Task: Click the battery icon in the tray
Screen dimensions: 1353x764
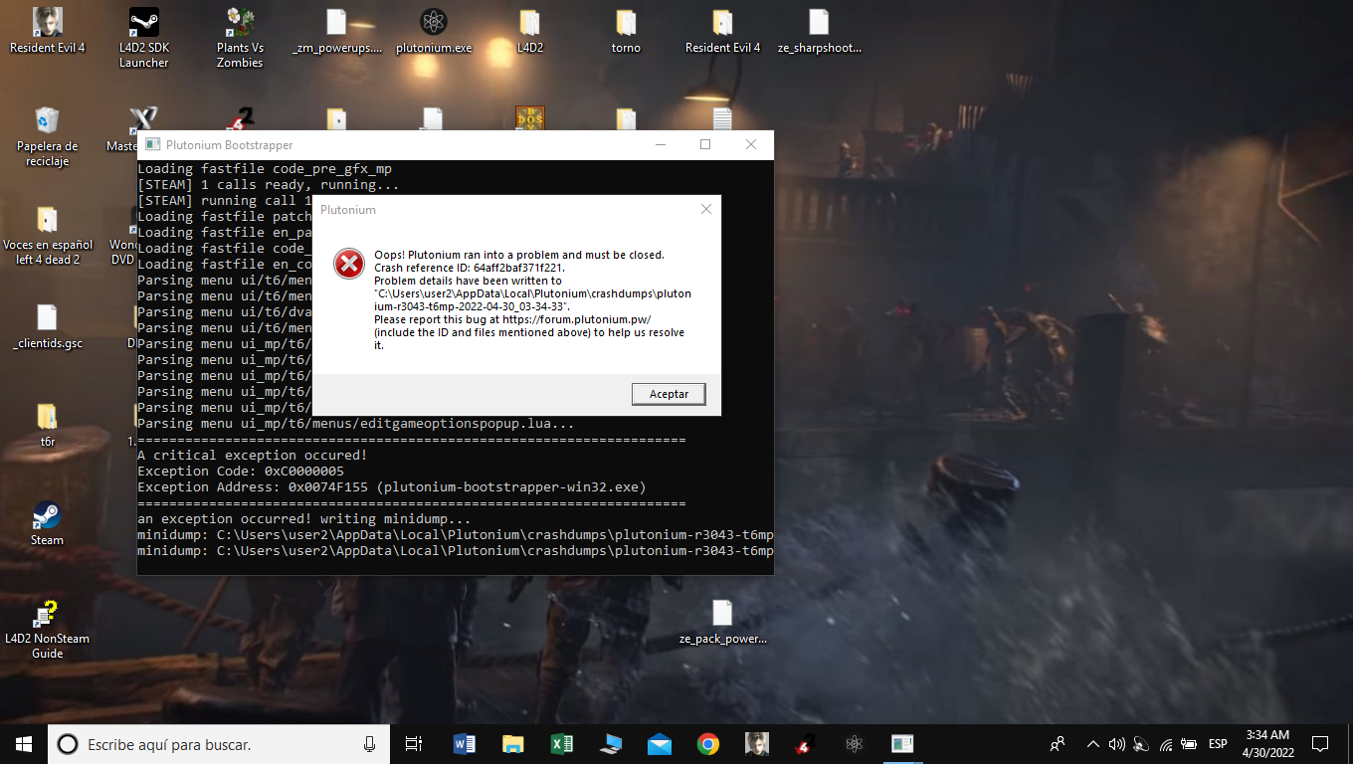Action: [x=1189, y=744]
